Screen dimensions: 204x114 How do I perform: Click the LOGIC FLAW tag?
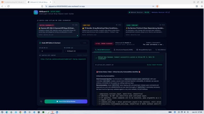click(x=86, y=25)
